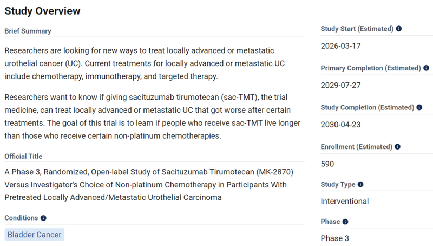Viewport: 433px width, 246px height.
Task: Click the study start date 2026-03-17
Action: pos(341,46)
